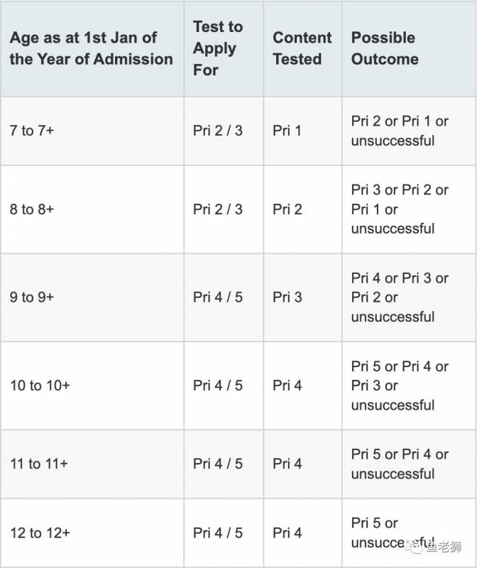Click 'Pri 3' content tested cell
This screenshot has width=477, height=568.
287,297
